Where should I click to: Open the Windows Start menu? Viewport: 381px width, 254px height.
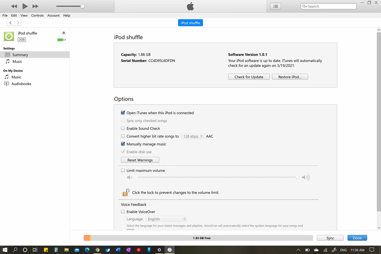click(x=5, y=250)
